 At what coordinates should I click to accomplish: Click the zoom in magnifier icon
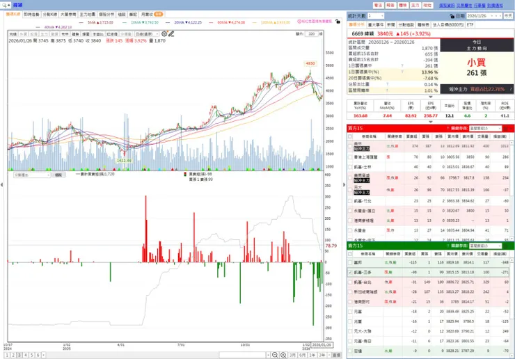pos(283,355)
